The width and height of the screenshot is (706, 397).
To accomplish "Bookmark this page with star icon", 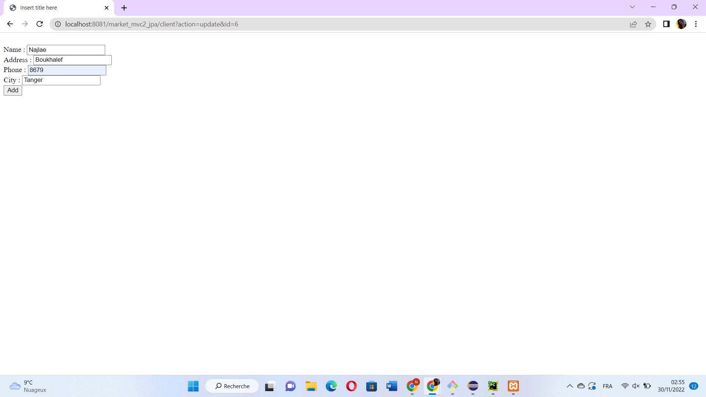I will (648, 24).
